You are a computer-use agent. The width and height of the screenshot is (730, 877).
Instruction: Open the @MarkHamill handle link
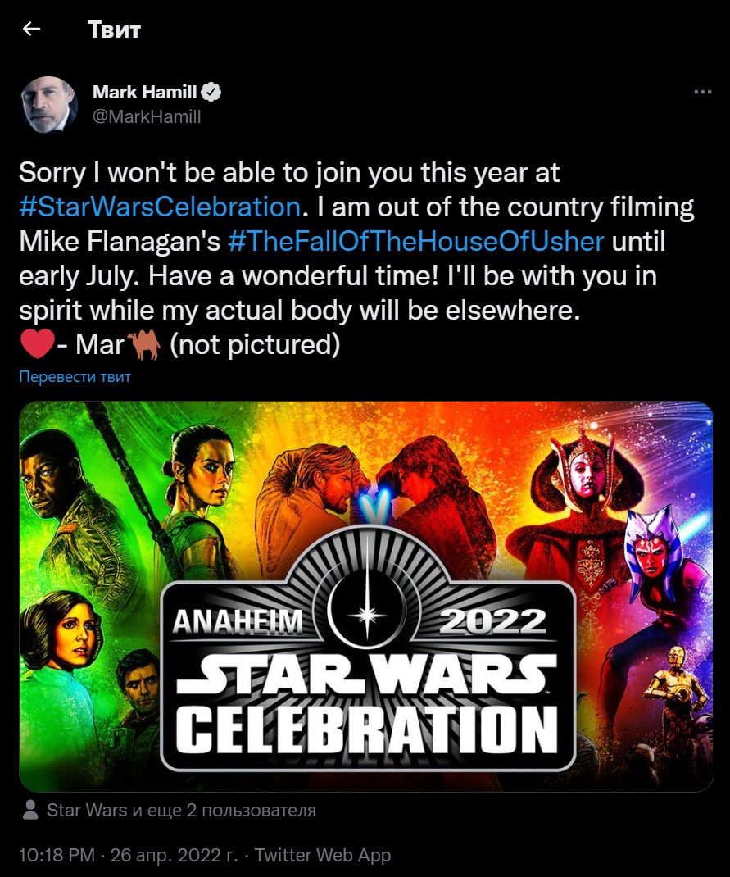click(147, 116)
